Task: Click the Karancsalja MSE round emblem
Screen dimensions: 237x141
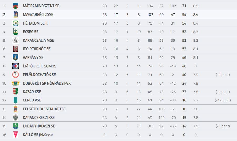Action: [x=16, y=40]
